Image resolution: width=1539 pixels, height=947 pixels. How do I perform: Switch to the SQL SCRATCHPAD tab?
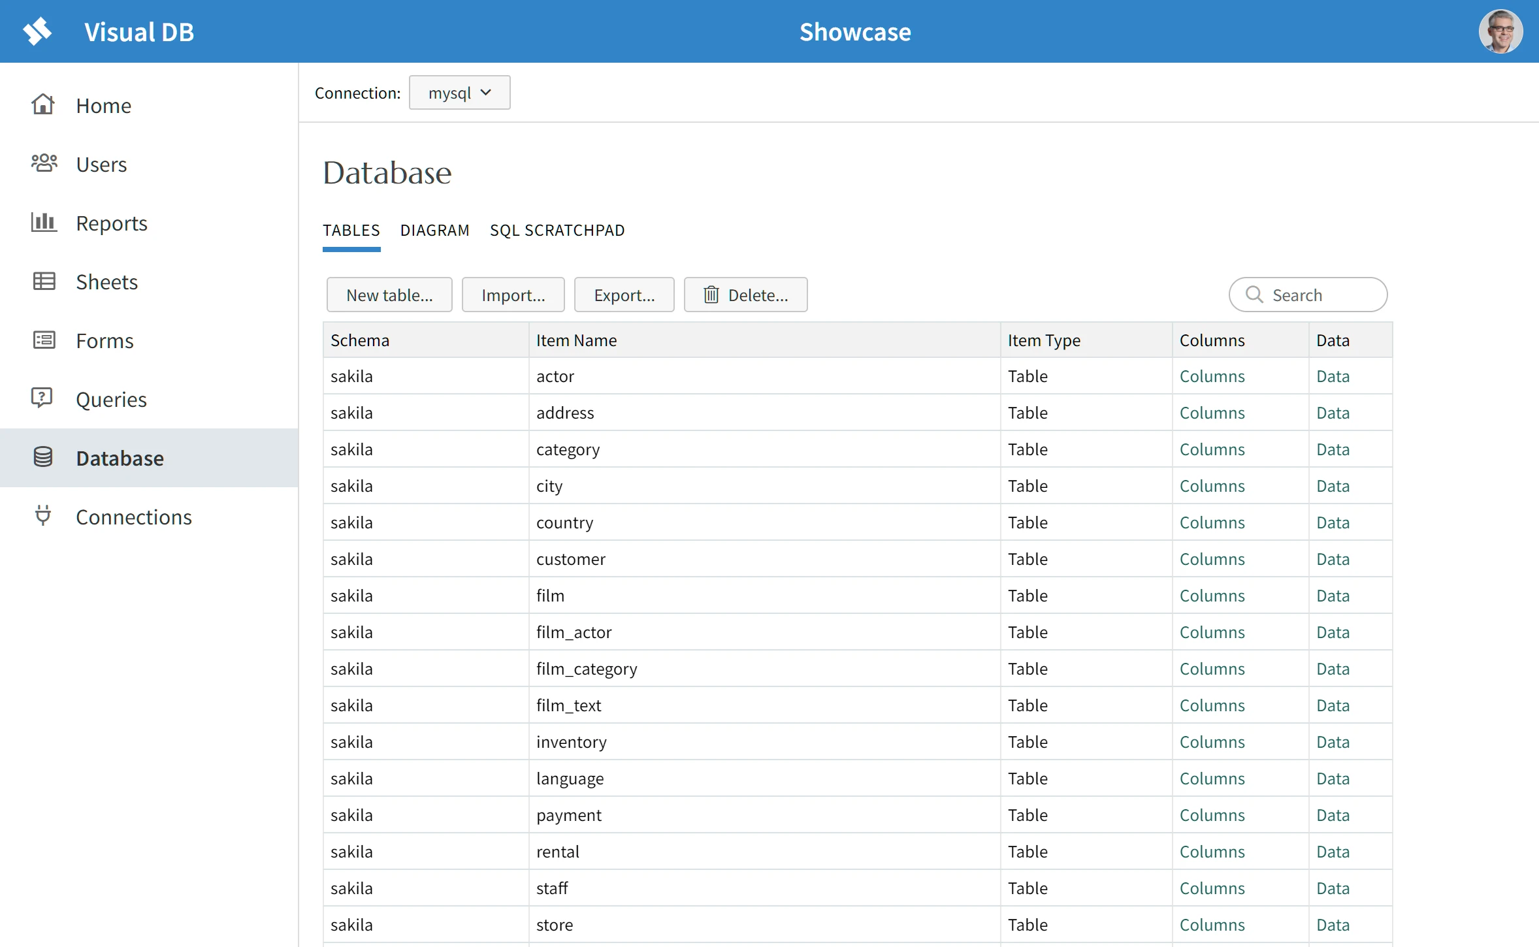(557, 231)
